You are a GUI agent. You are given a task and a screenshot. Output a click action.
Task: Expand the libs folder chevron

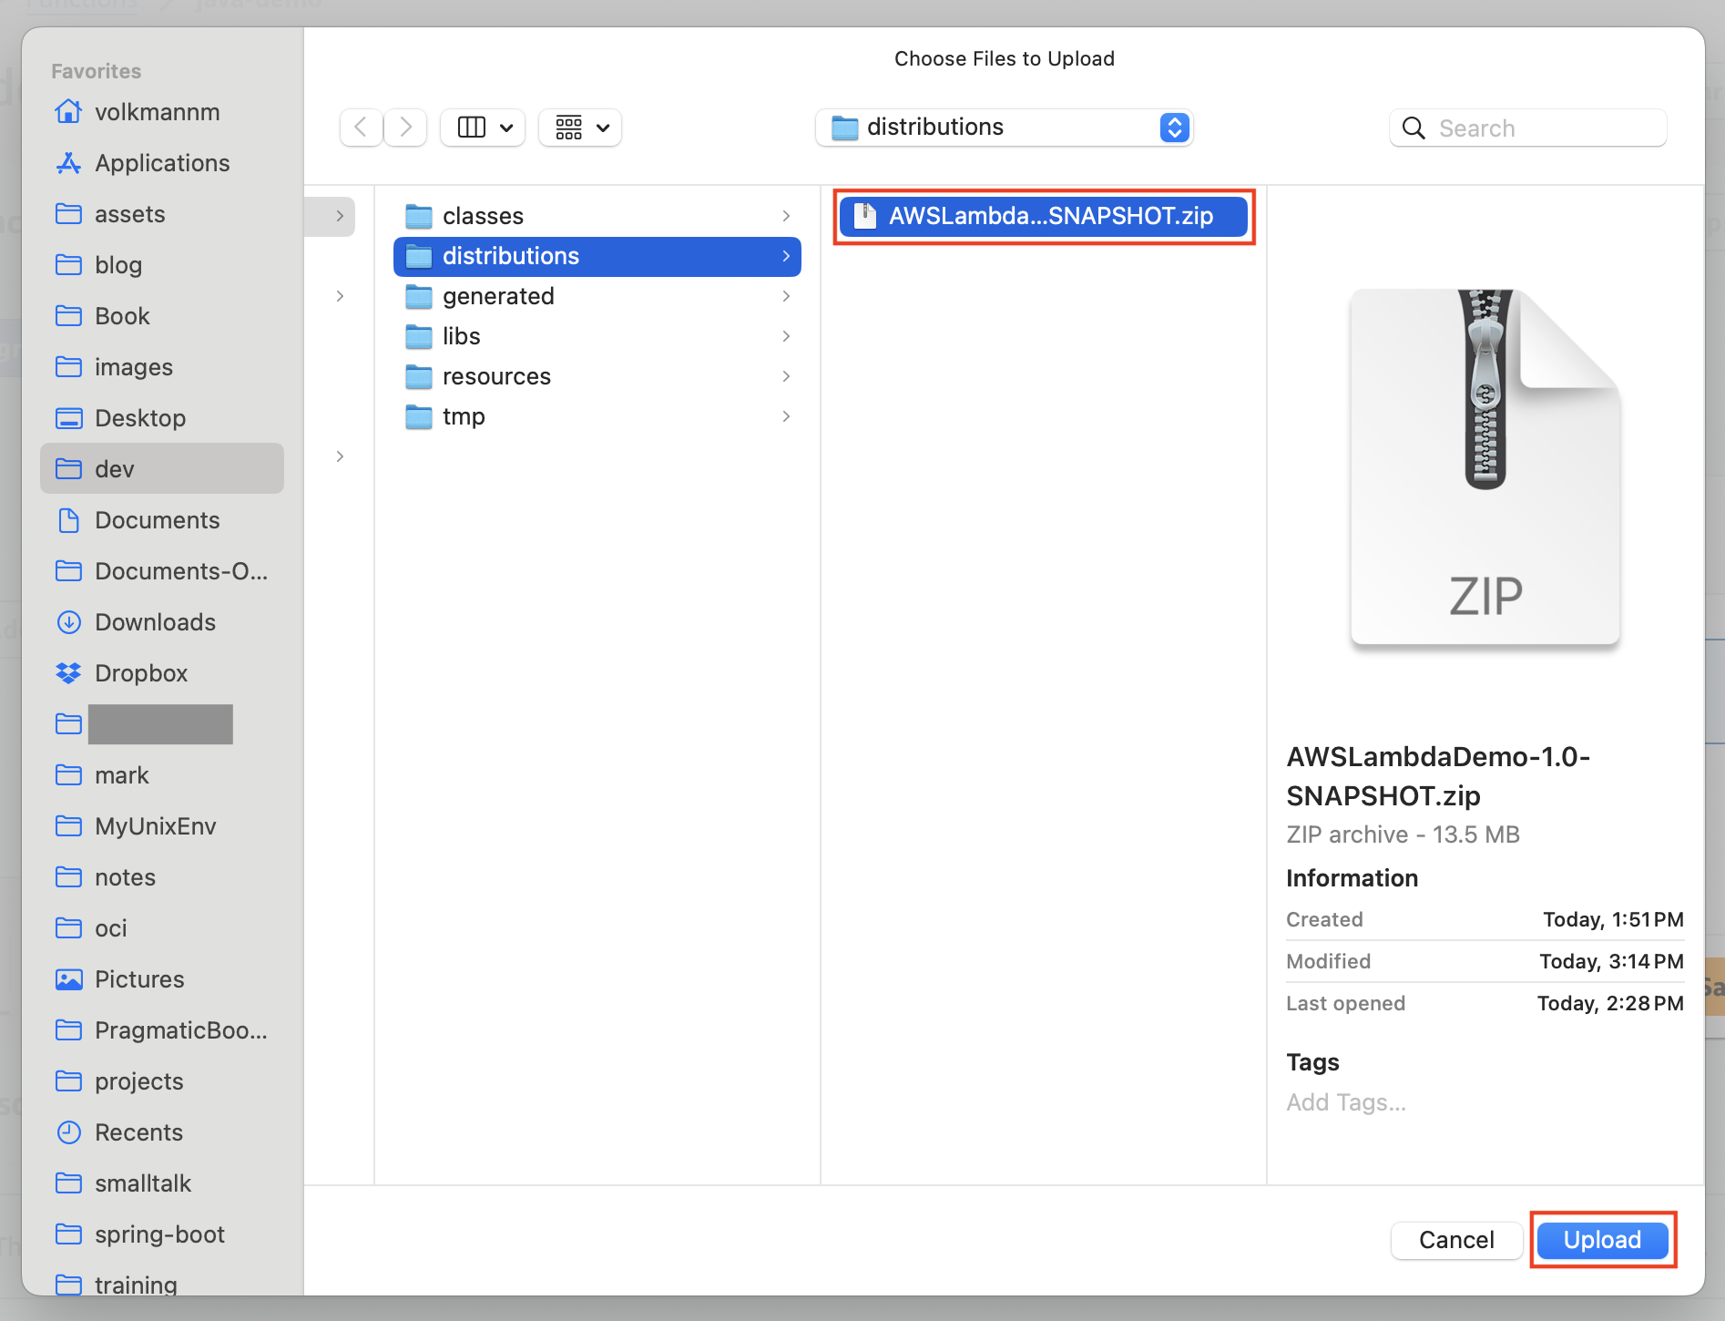[785, 336]
